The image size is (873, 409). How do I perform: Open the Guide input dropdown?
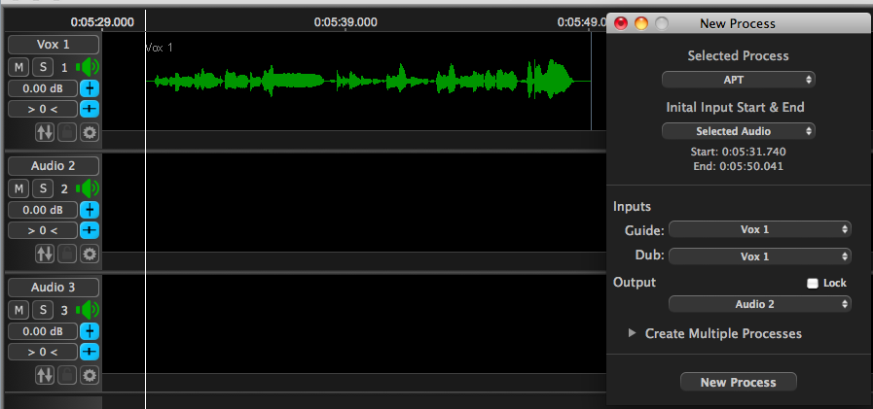pos(760,230)
